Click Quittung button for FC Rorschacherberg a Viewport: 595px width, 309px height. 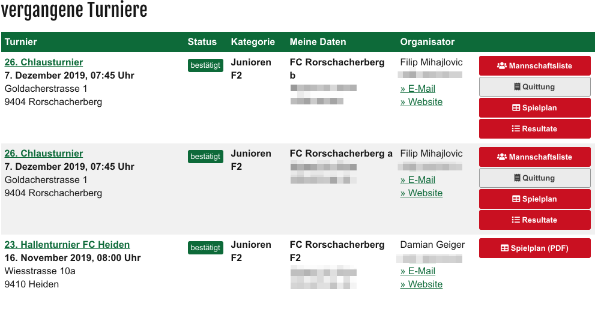tap(534, 178)
